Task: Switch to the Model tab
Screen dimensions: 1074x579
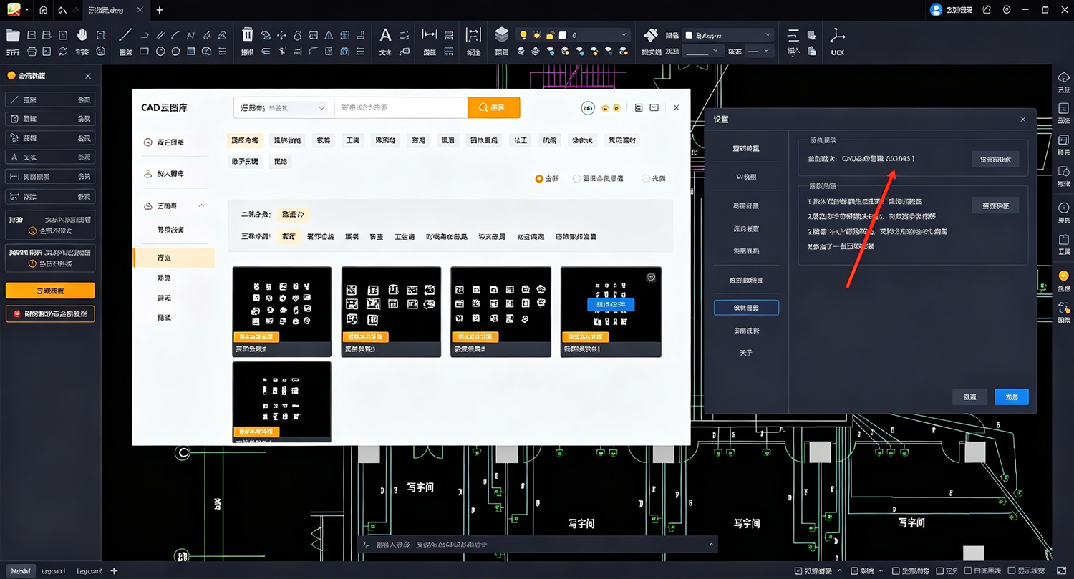Action: click(20, 570)
